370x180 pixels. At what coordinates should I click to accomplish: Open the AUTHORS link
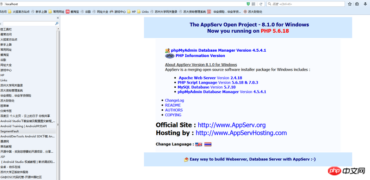point(174,110)
